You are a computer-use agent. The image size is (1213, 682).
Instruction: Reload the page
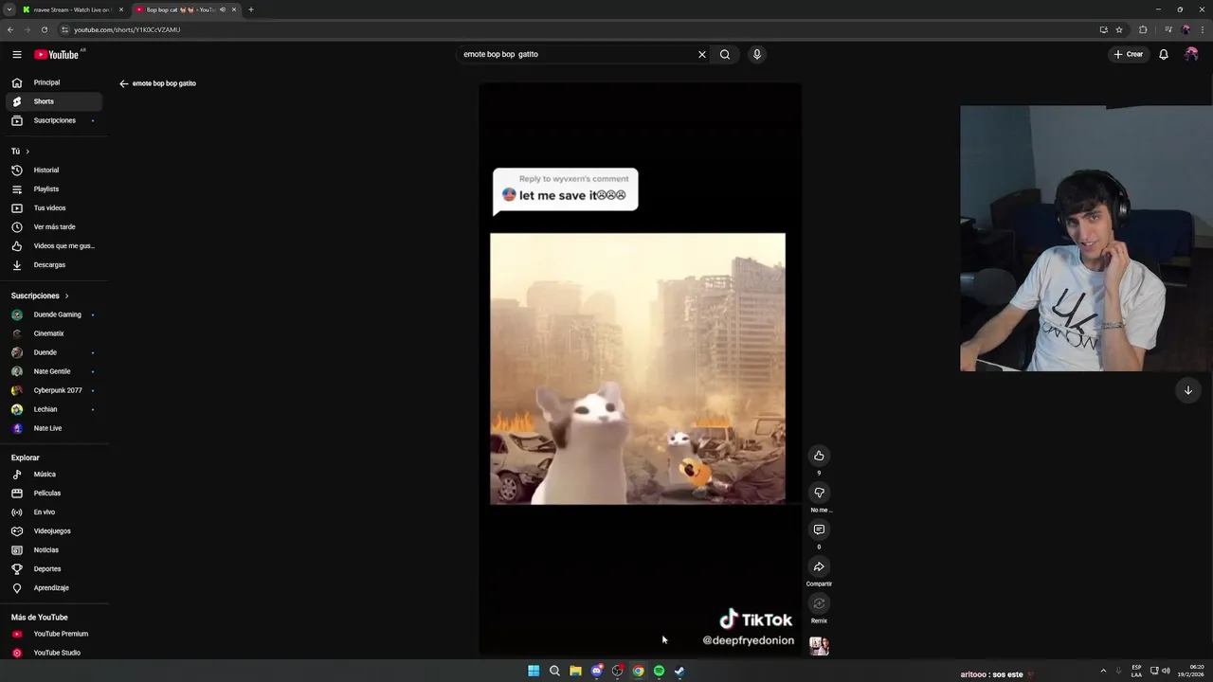(44, 29)
